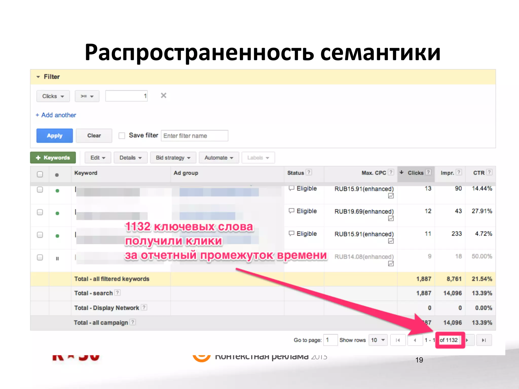Go to previous page of results

[415, 340]
